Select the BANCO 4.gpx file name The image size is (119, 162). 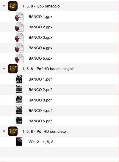coord(40,48)
